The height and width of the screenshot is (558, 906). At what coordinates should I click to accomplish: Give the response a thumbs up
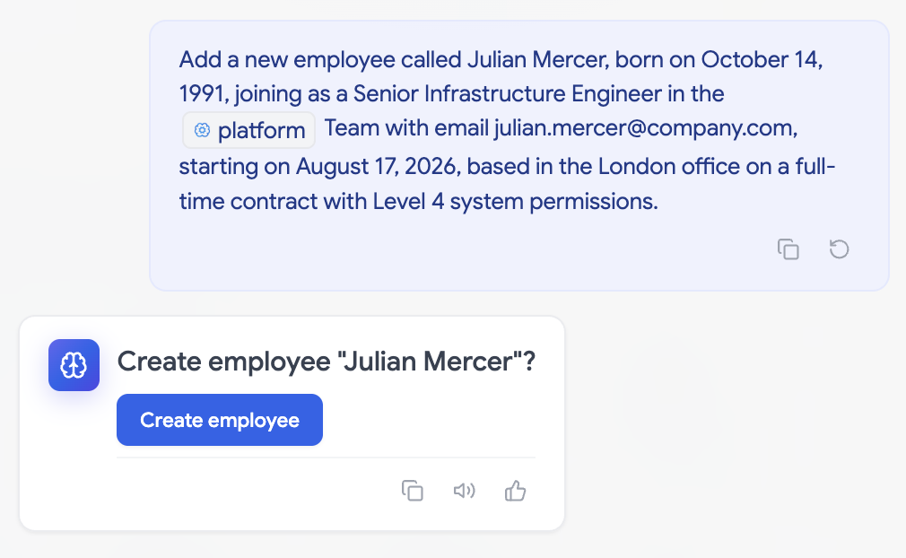point(516,491)
